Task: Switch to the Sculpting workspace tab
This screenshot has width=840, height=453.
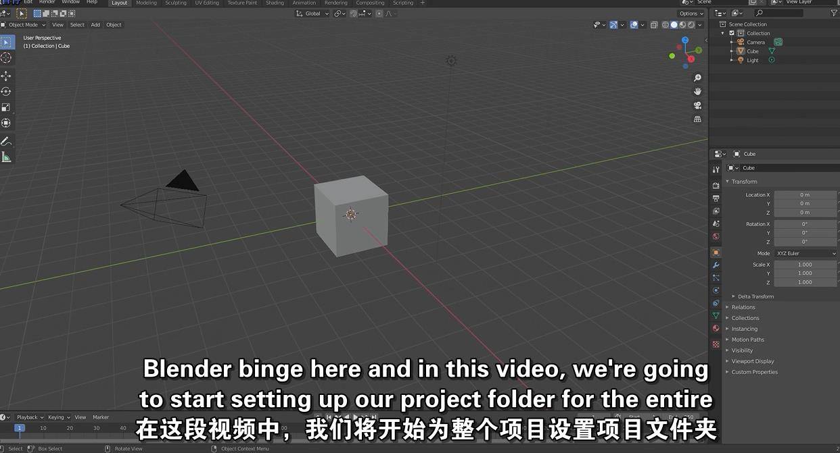Action: pyautogui.click(x=176, y=3)
